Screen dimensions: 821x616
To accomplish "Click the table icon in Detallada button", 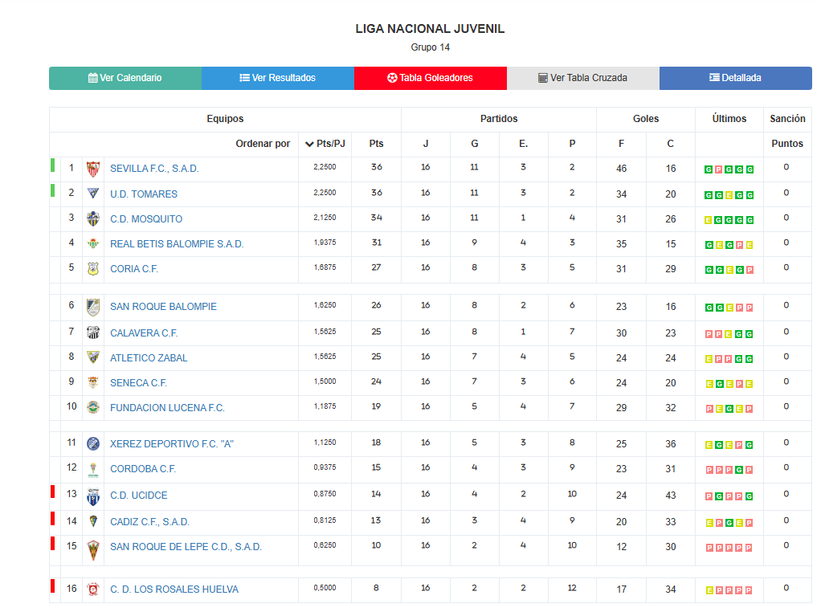I will [x=714, y=77].
